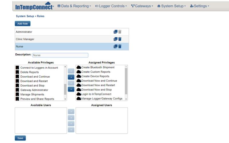
Task: Select the Nurse role row
Action: point(72,47)
